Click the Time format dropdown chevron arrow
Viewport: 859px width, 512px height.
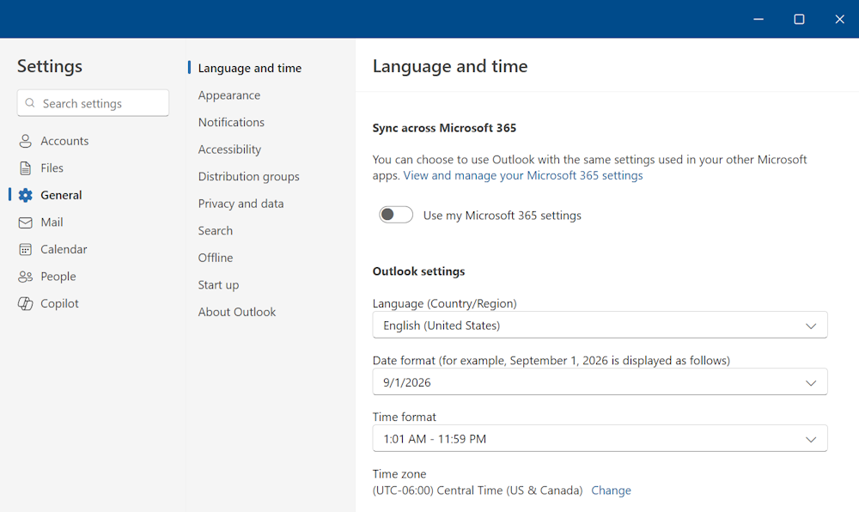[x=811, y=439]
